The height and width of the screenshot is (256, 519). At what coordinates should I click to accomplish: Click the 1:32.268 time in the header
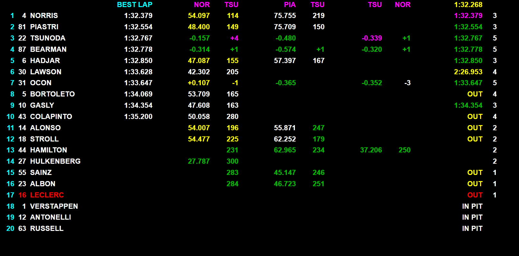tap(468, 5)
